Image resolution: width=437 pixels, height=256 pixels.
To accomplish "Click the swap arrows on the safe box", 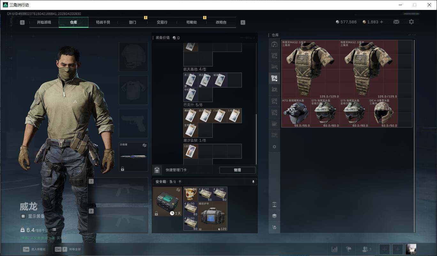I will point(179,190).
